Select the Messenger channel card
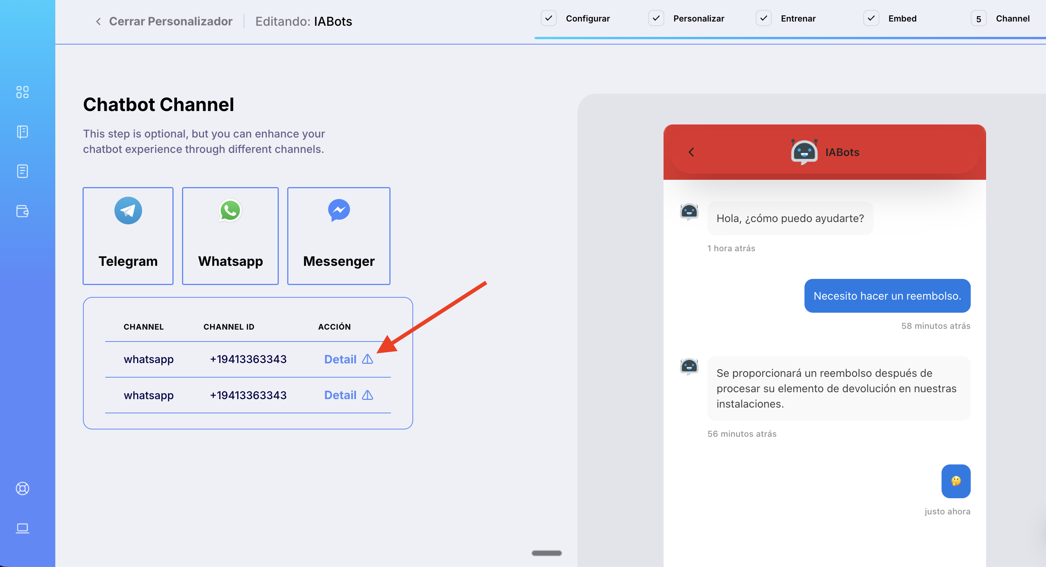The image size is (1046, 567). [339, 235]
